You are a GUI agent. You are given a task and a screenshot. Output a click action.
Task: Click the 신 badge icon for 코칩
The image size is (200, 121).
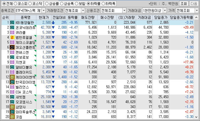(x=12, y=117)
